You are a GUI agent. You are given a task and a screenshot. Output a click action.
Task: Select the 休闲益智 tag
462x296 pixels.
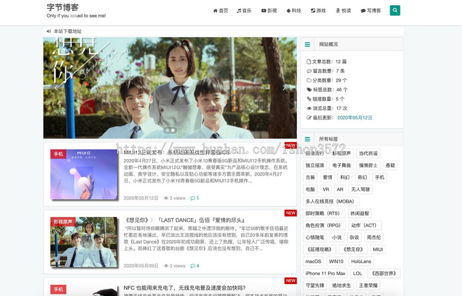point(359,213)
